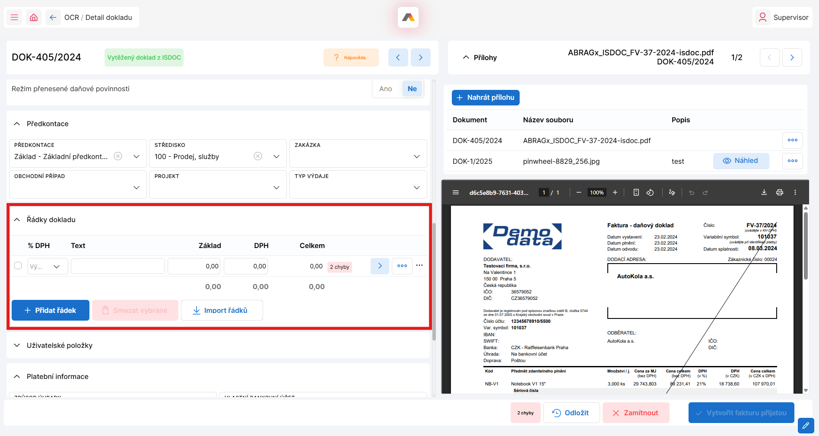Image resolution: width=819 pixels, height=436 pixels.
Task: Activate the PDF draw annotation tool
Action: pyautogui.click(x=672, y=192)
